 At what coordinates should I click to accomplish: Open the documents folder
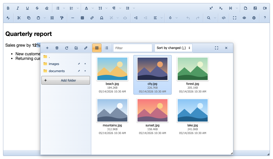point(57,71)
